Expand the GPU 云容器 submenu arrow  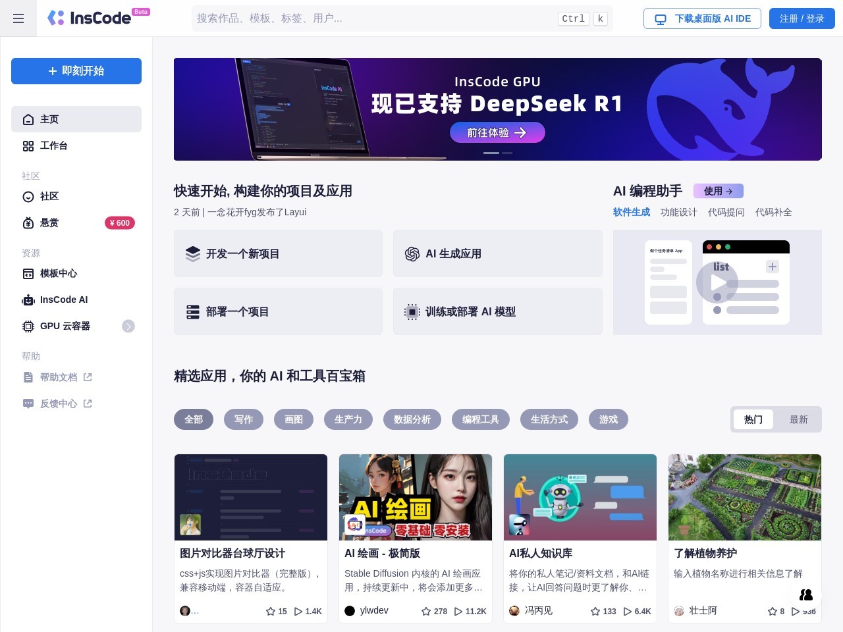click(128, 326)
